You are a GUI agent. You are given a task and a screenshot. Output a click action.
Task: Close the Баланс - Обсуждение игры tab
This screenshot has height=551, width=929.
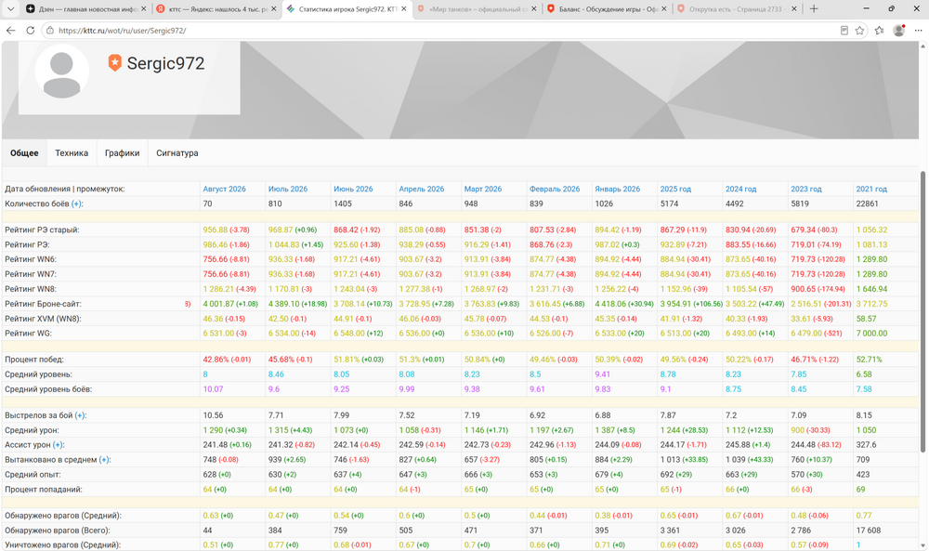[663, 9]
